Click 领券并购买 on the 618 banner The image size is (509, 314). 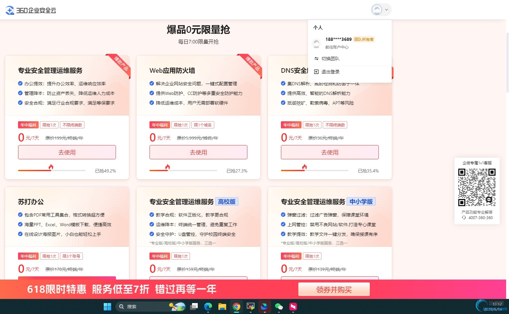pyautogui.click(x=334, y=290)
